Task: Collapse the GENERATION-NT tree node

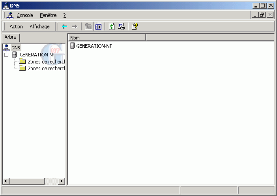Action: coord(6,55)
